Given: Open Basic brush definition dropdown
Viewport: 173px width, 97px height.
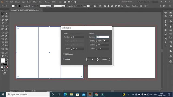Looking at the screenshot, I should point(66,6).
